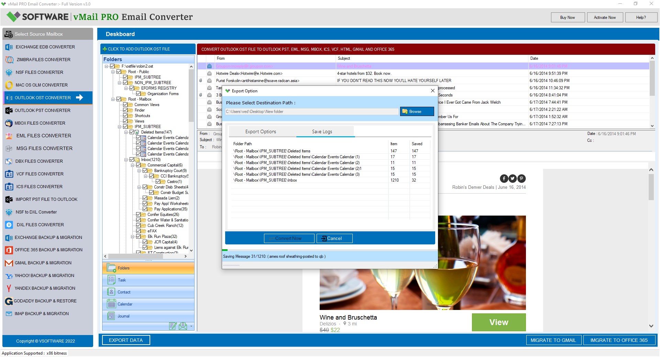This screenshot has width=660, height=357.
Task: Uncheck the Root - Public folder checkbox
Action: (119, 72)
